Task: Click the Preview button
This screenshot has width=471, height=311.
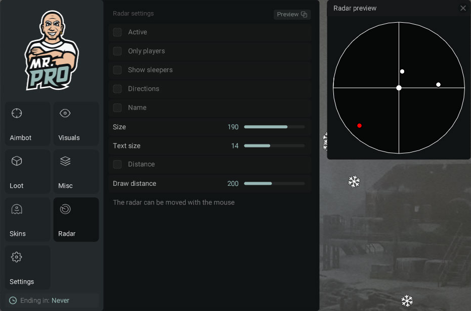Action: point(292,14)
